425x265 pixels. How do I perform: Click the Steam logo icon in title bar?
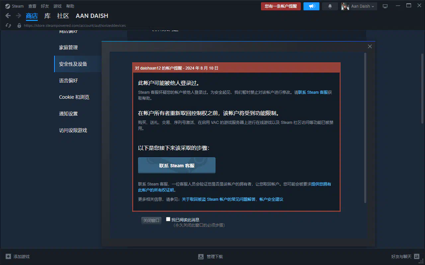coord(8,6)
